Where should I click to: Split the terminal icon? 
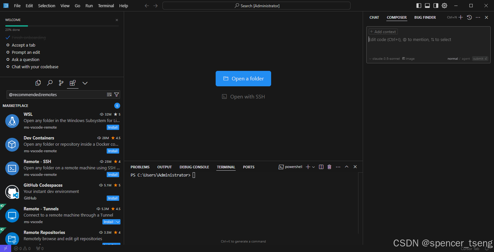click(x=321, y=167)
